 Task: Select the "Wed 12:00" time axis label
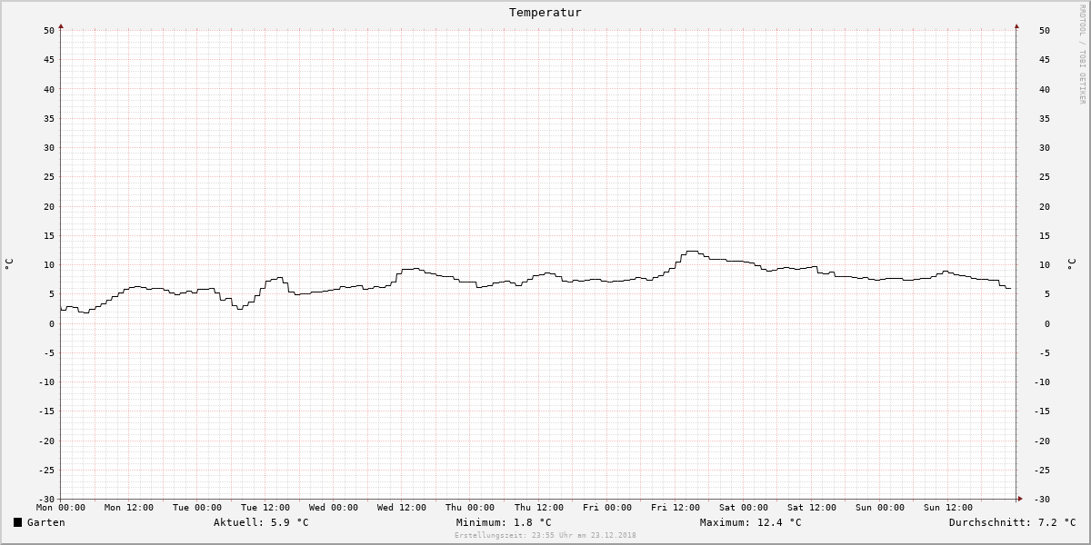[x=402, y=508]
